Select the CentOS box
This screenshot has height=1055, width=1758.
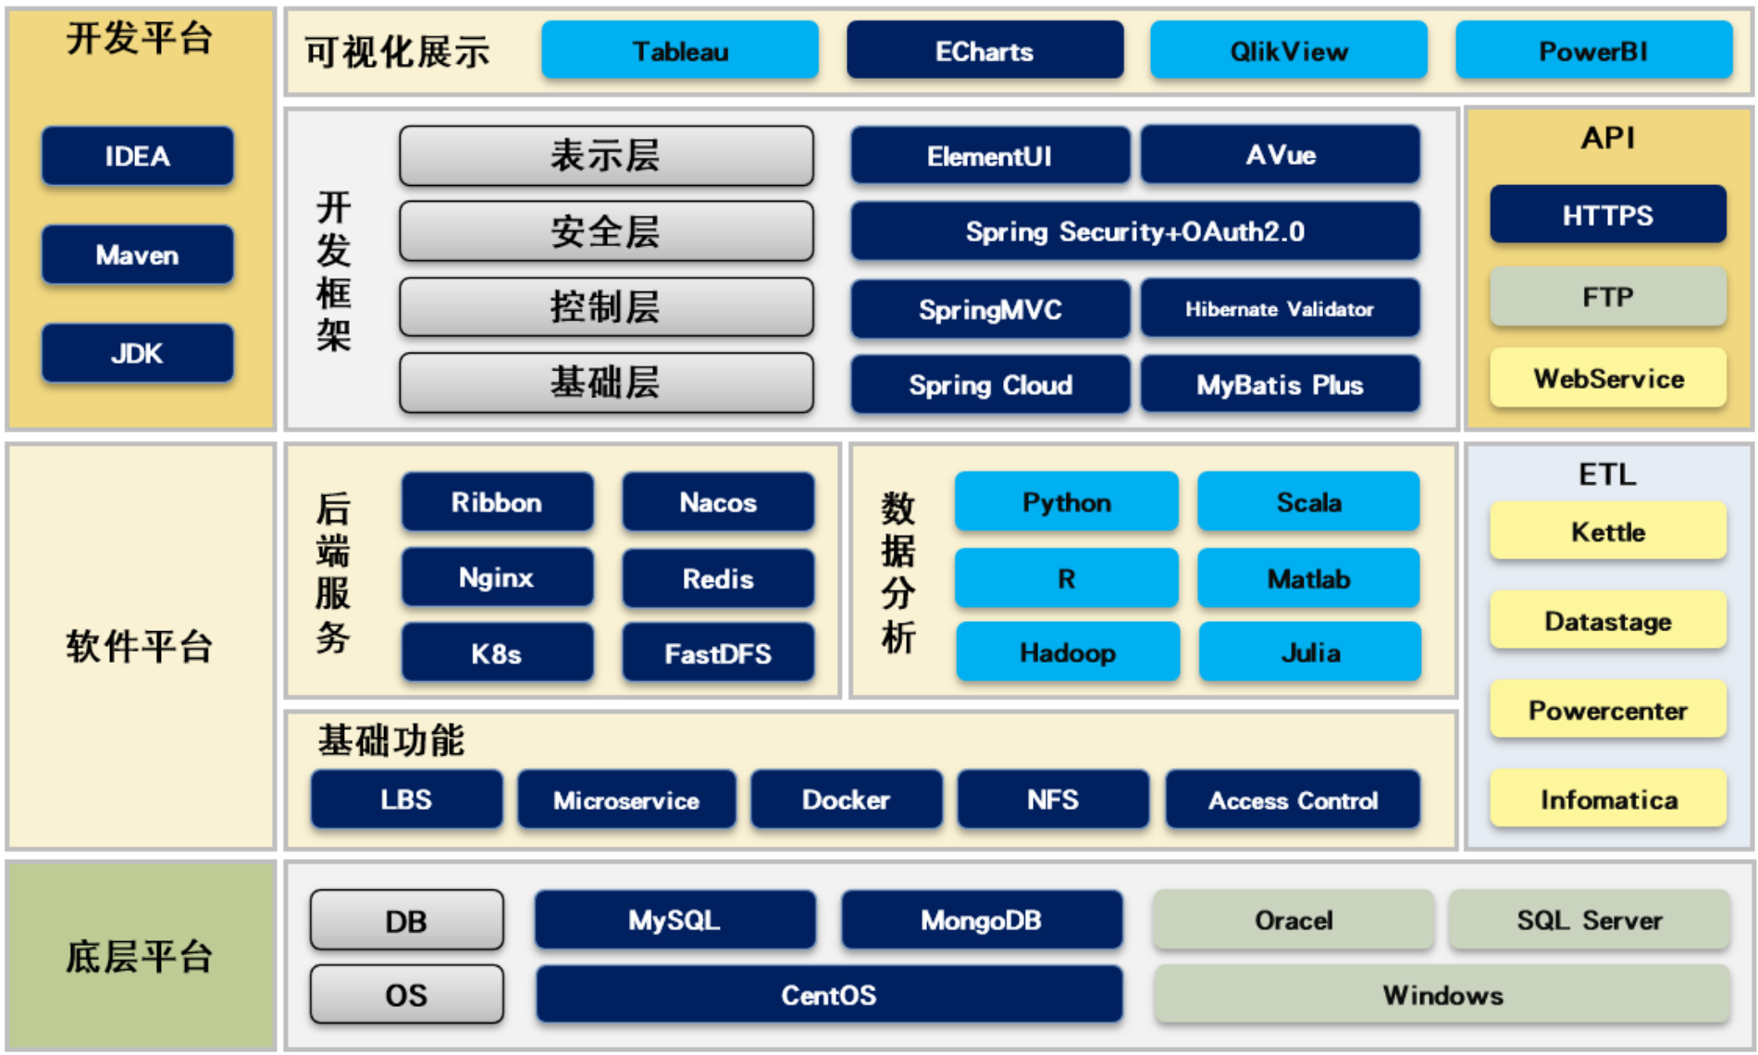pyautogui.click(x=829, y=995)
